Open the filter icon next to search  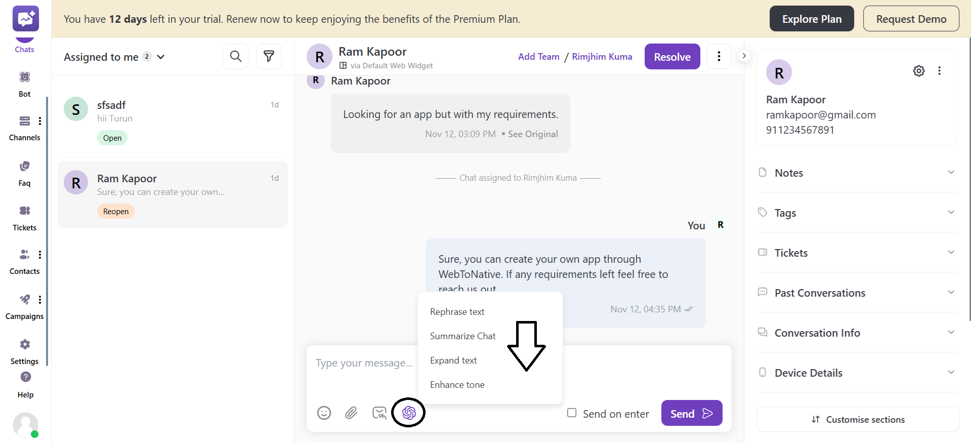(x=269, y=56)
